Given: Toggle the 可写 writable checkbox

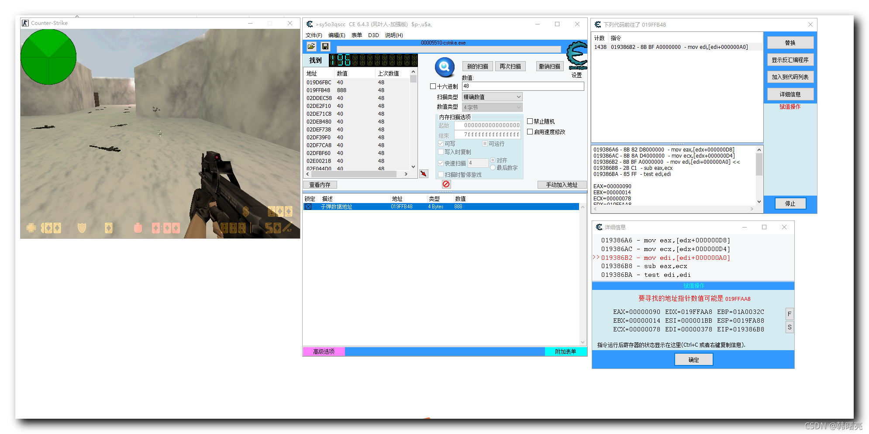Looking at the screenshot, I should (x=441, y=144).
